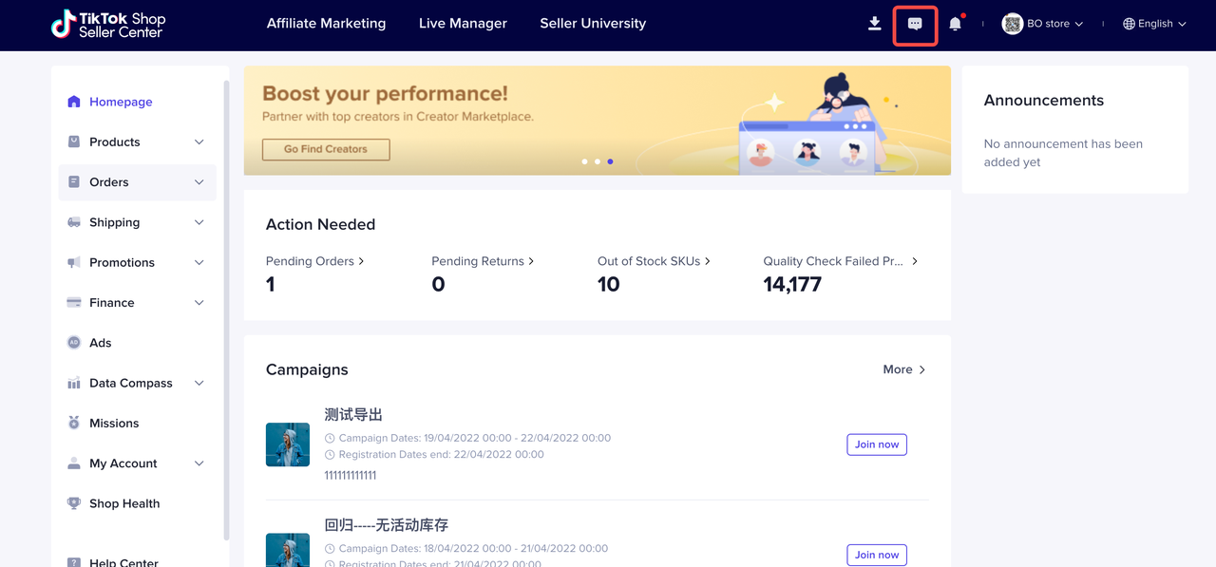The height and width of the screenshot is (567, 1216).
Task: Click Join now for 测试导出 campaign
Action: (x=876, y=444)
